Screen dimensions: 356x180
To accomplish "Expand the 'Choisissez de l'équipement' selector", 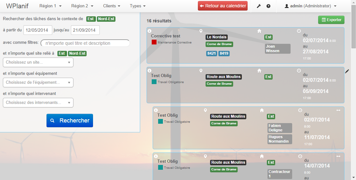I will tap(38, 82).
